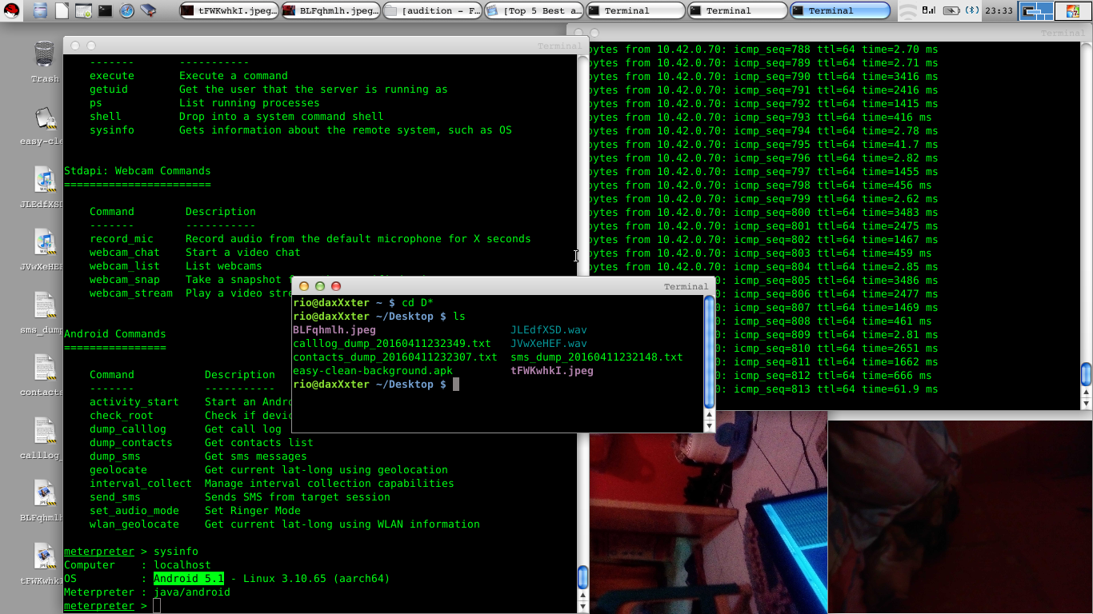This screenshot has width=1093, height=614.
Task: Click the battery indicator in the menu bar
Action: pos(951,10)
